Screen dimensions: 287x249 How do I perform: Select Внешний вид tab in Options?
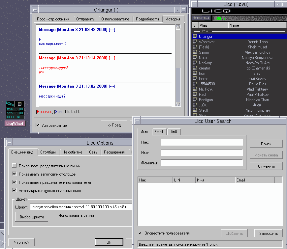(22, 152)
